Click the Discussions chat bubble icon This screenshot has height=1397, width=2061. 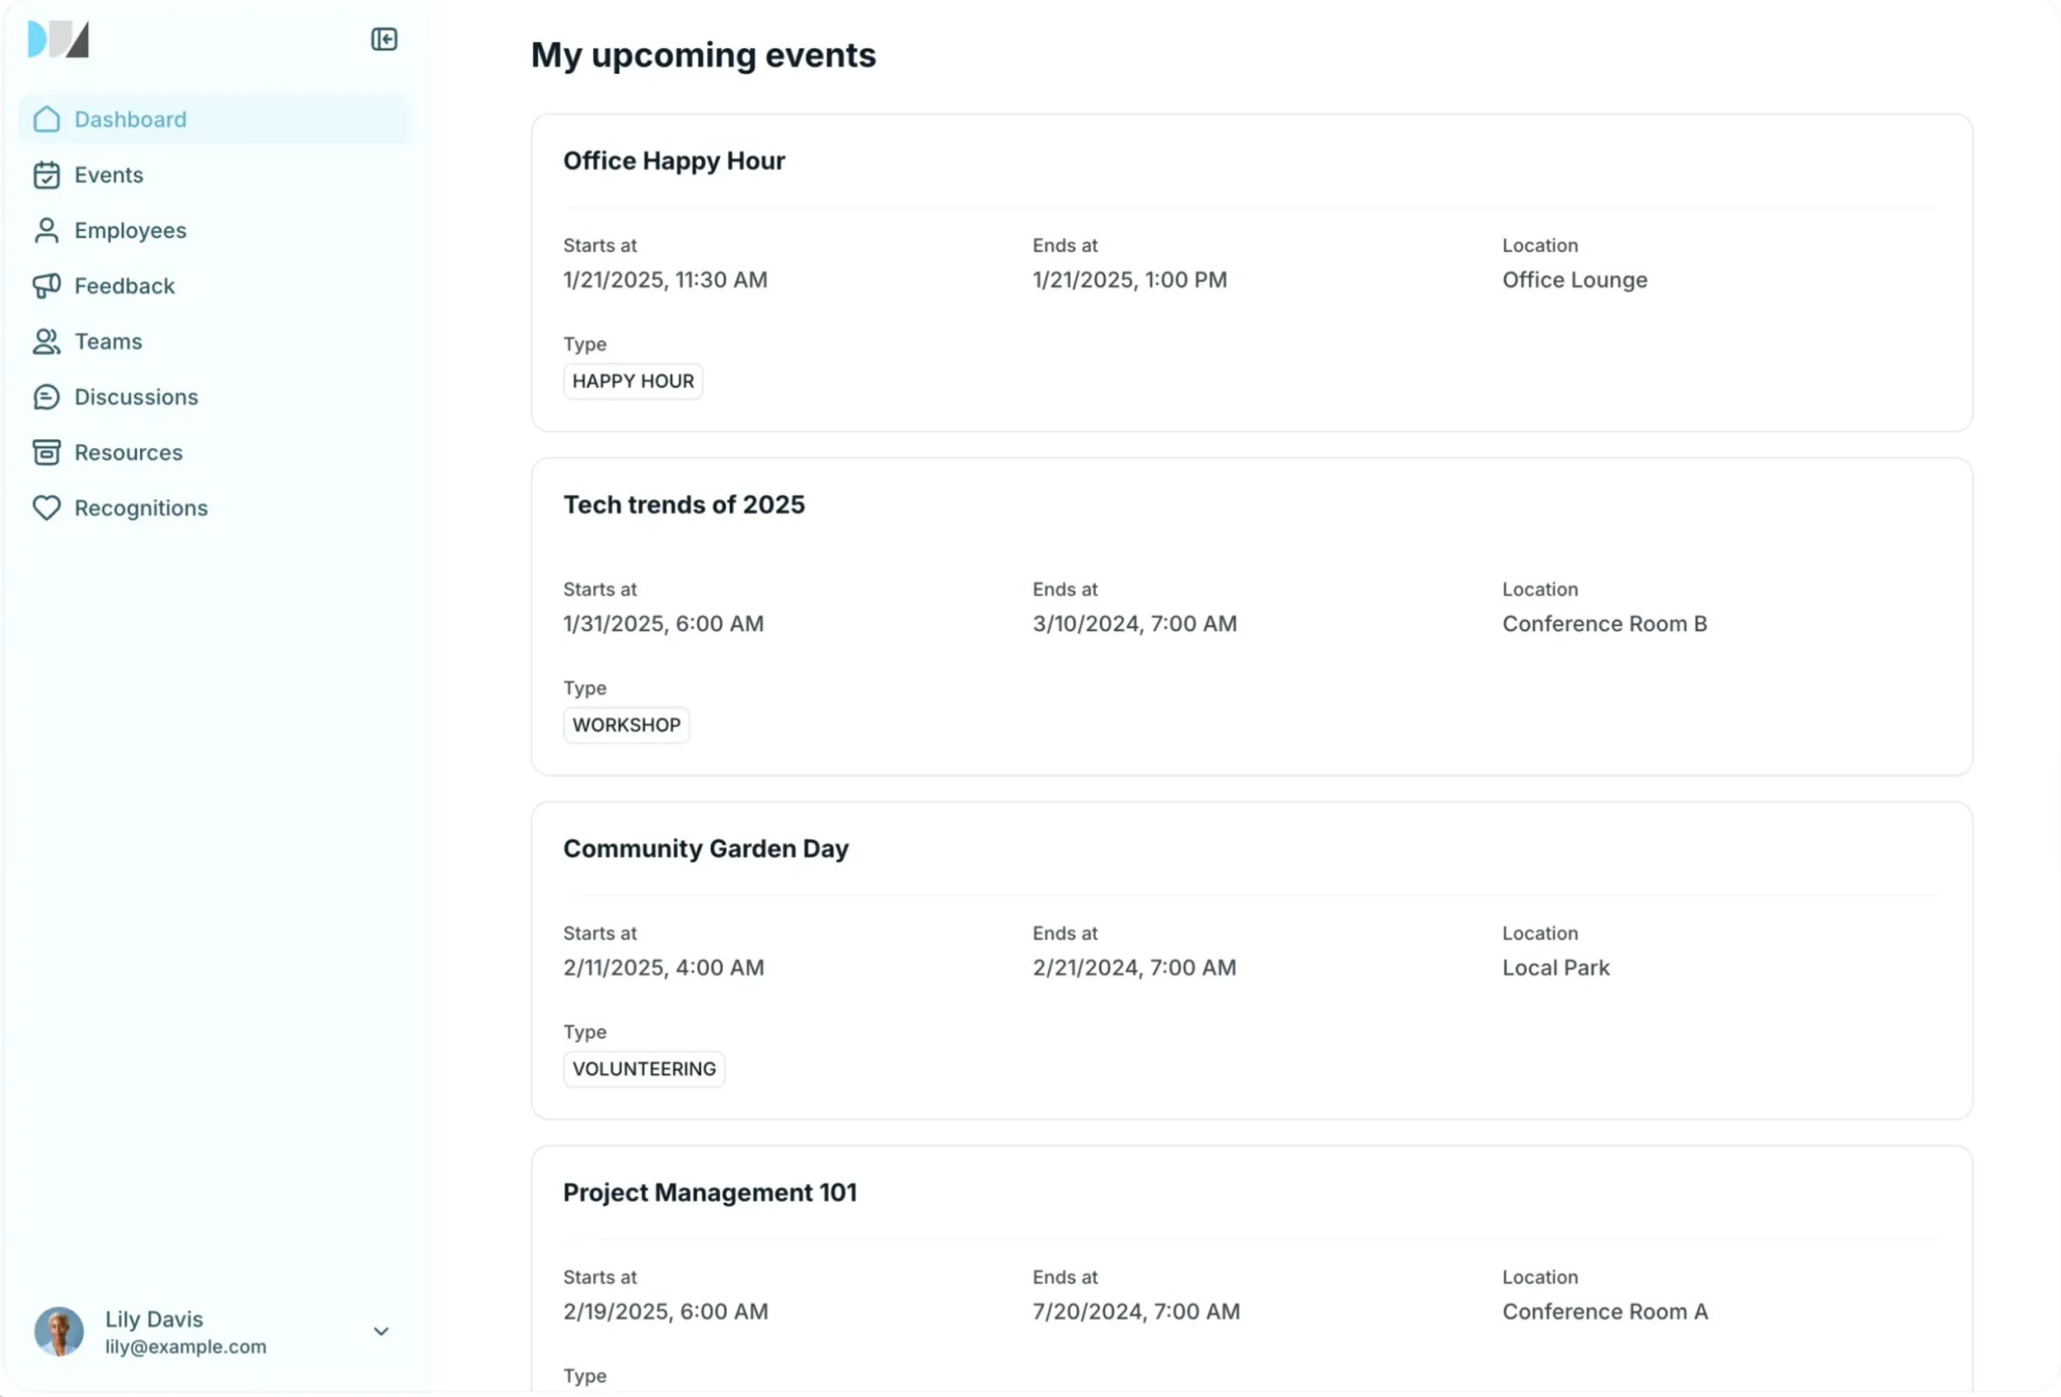[x=46, y=396]
